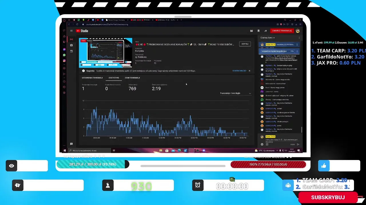Open WhatsApp in the Opera sidebar

point(64,55)
